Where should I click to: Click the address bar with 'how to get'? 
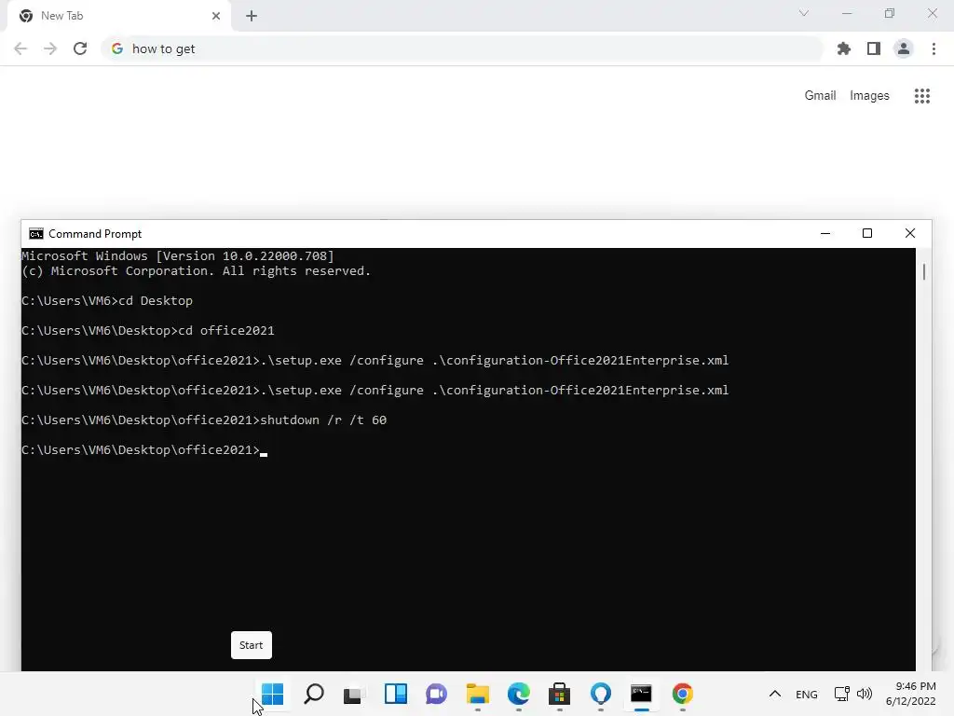[462, 48]
